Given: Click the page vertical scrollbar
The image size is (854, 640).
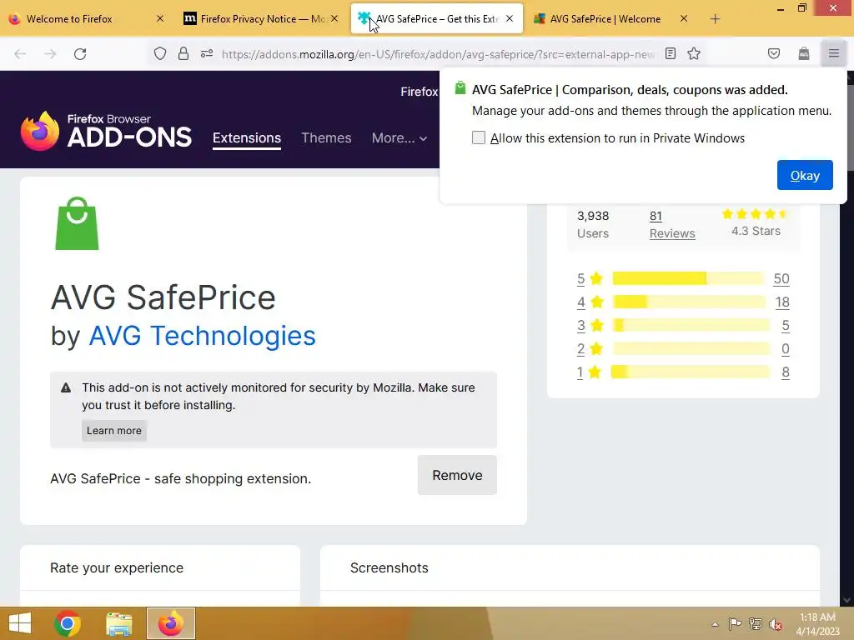Looking at the screenshot, I should pyautogui.click(x=846, y=337).
